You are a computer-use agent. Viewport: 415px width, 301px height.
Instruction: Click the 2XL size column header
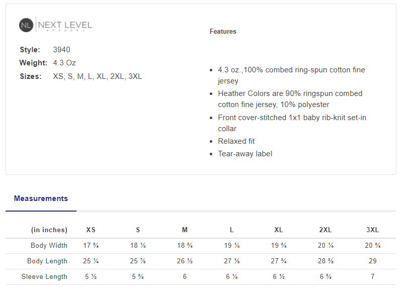325,230
